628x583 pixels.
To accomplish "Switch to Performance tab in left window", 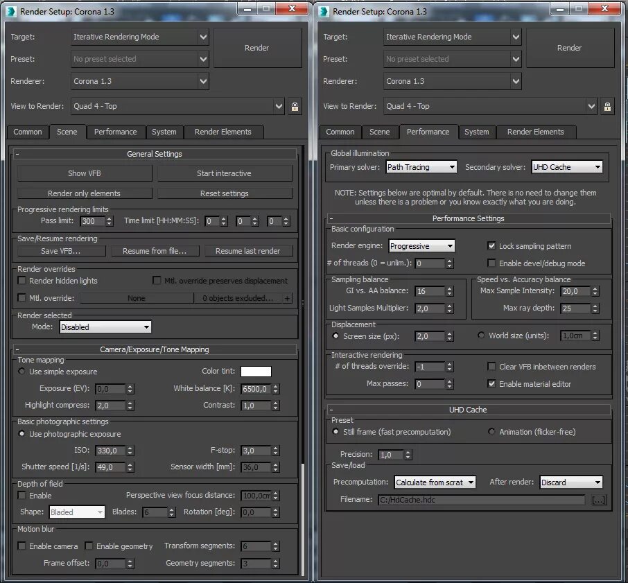I will [x=115, y=132].
